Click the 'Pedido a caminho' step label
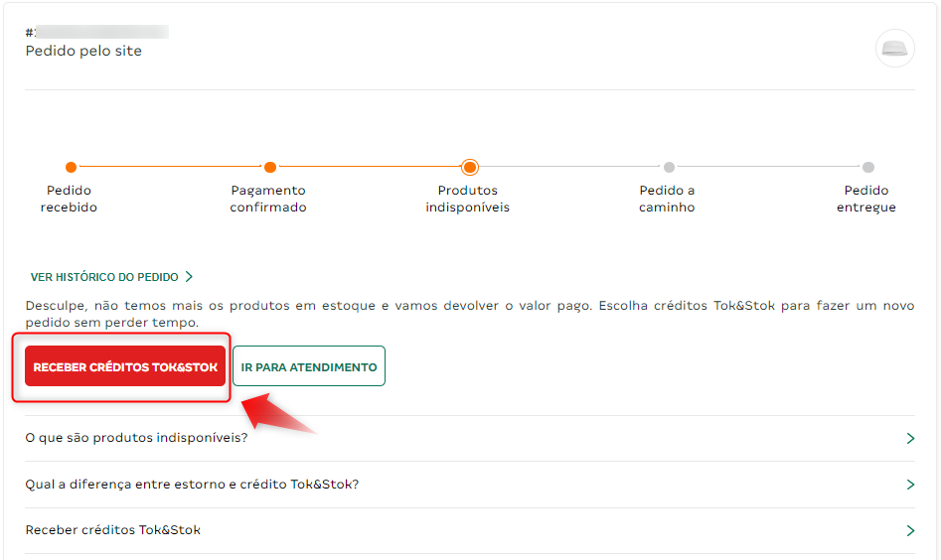The width and height of the screenshot is (941, 560). point(667,199)
